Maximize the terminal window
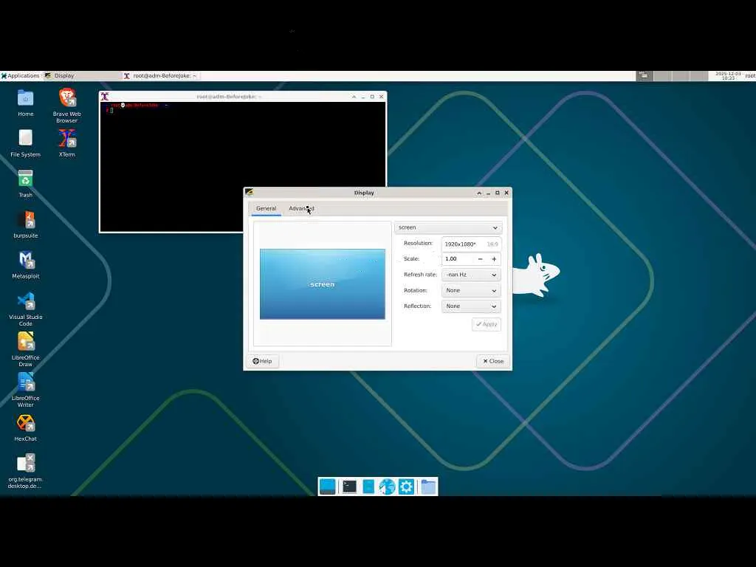The image size is (756, 567). click(372, 97)
